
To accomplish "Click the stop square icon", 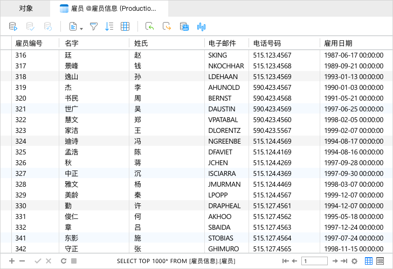I will (74, 261).
